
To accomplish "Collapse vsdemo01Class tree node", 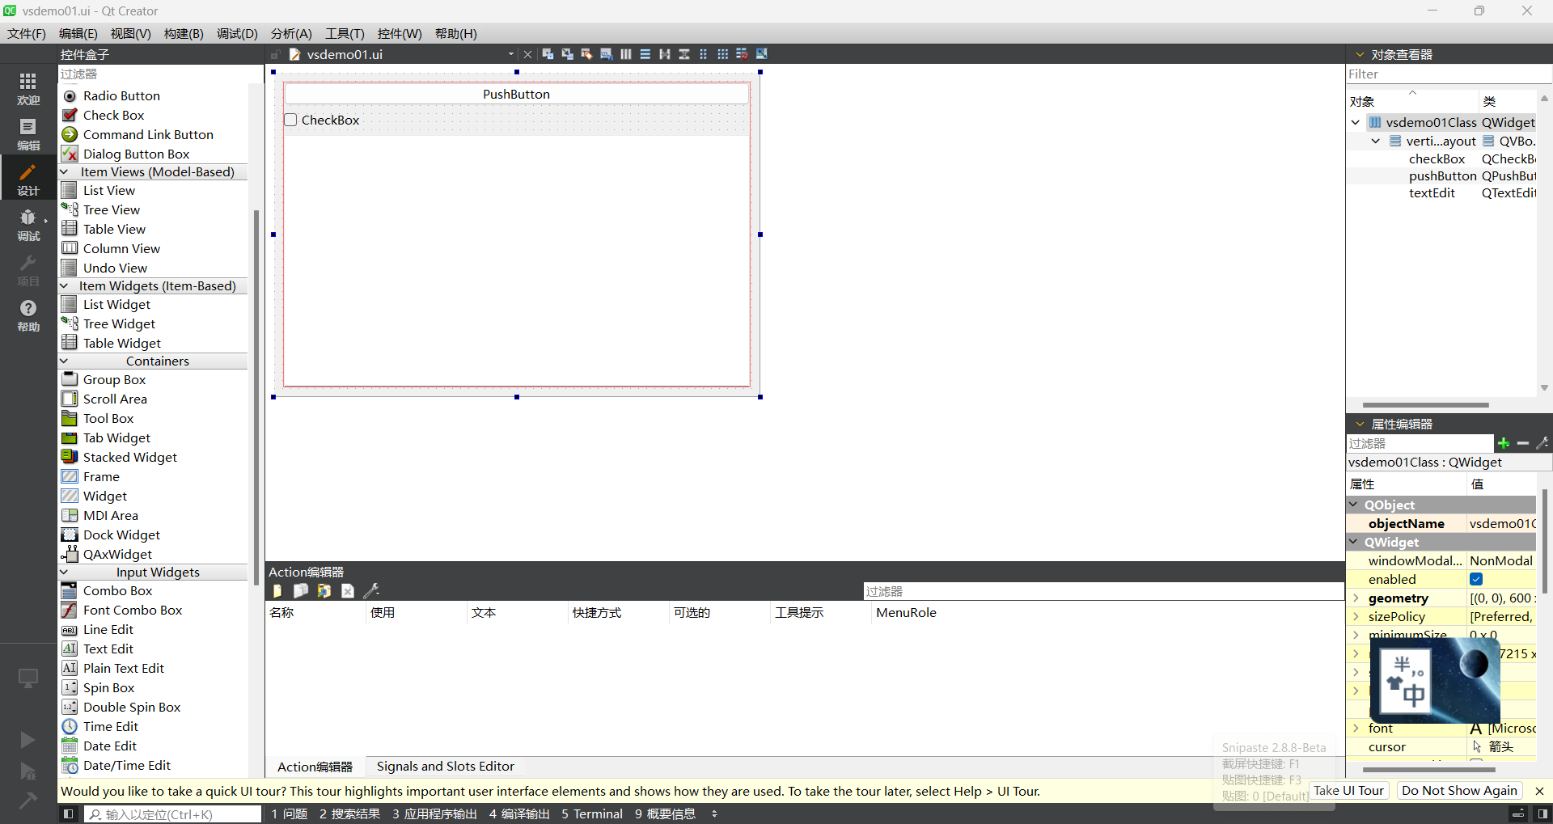I will tap(1356, 122).
